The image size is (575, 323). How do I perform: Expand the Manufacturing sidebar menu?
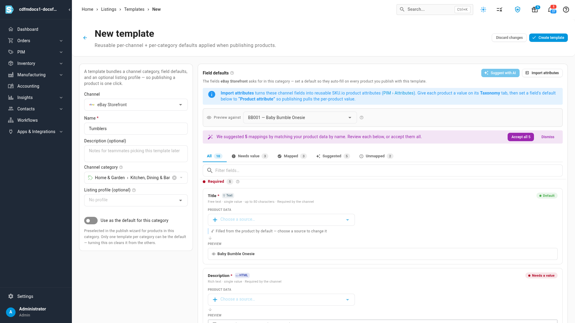tap(36, 75)
